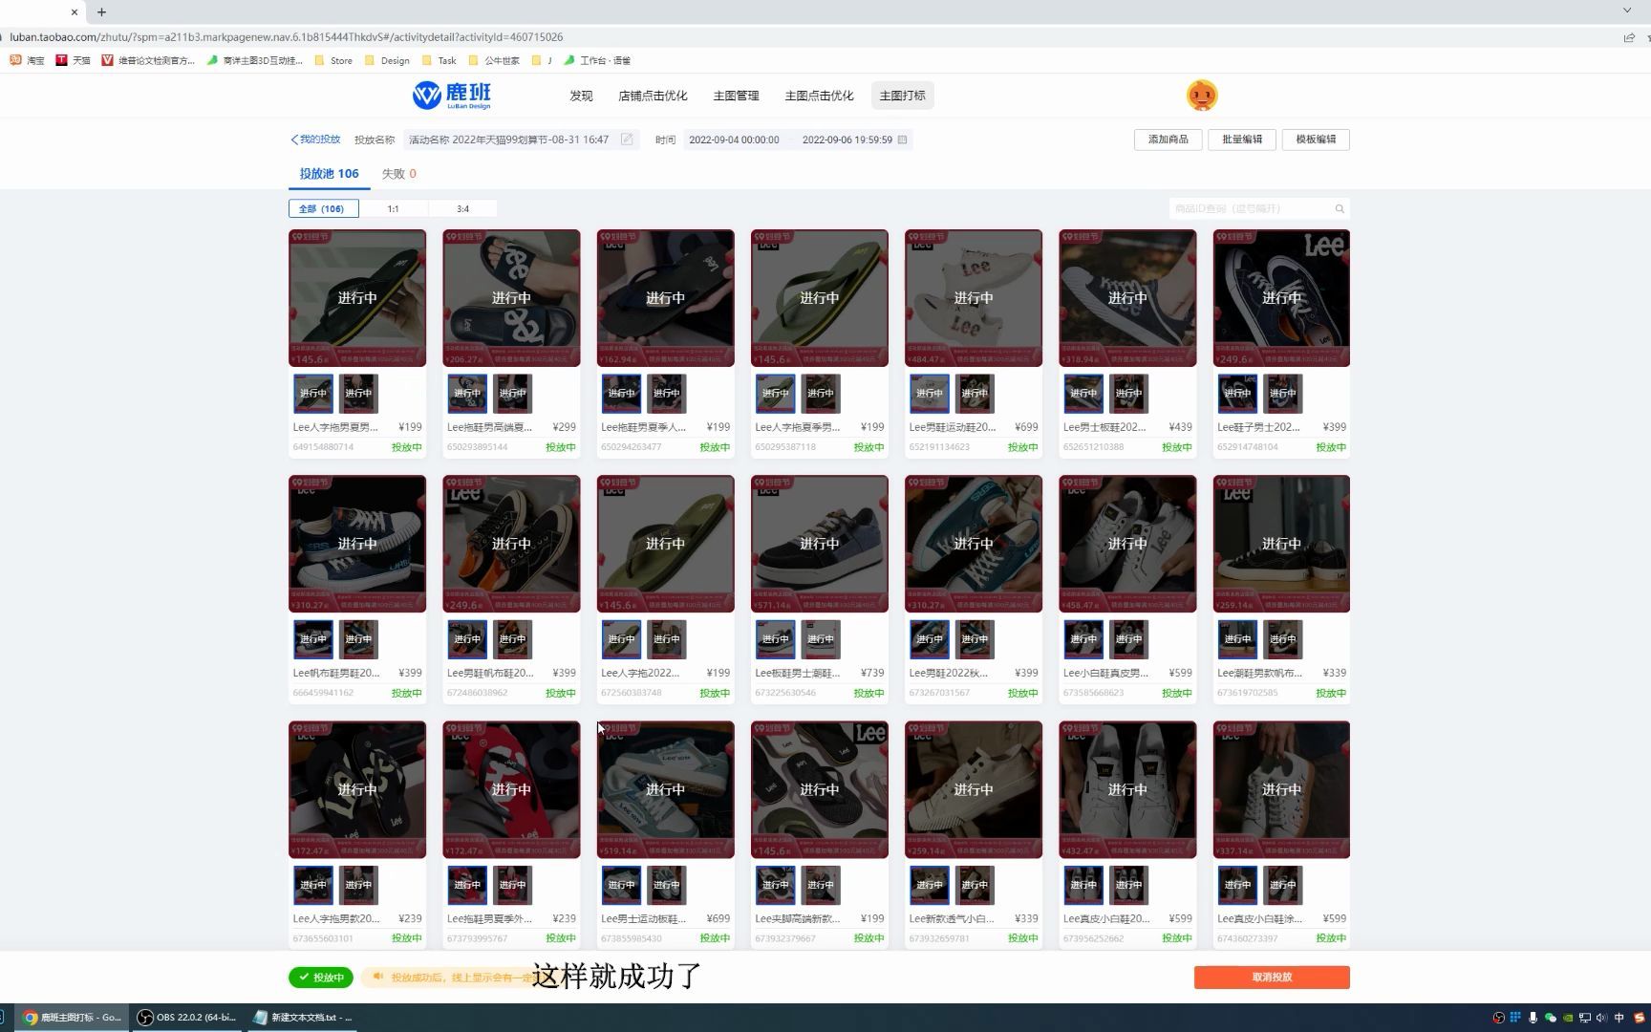Screen dimensions: 1651x1032
Task: Switch to OBS 22.0.2 in taskbar
Action: (x=187, y=1018)
